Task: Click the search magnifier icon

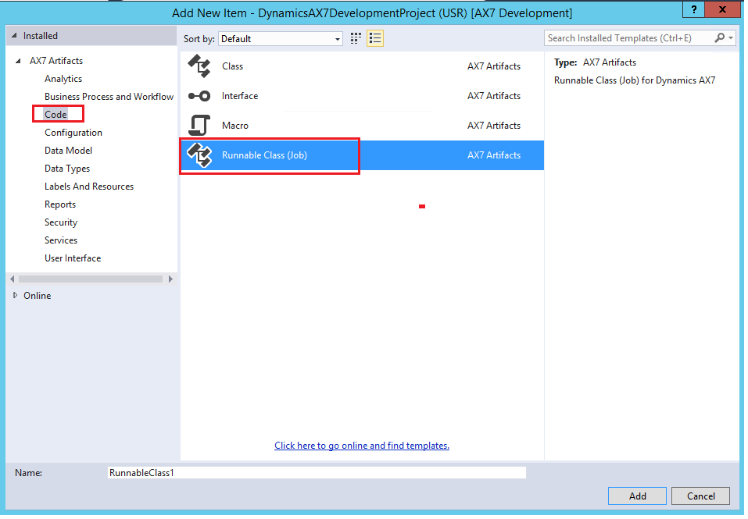Action: coord(720,37)
